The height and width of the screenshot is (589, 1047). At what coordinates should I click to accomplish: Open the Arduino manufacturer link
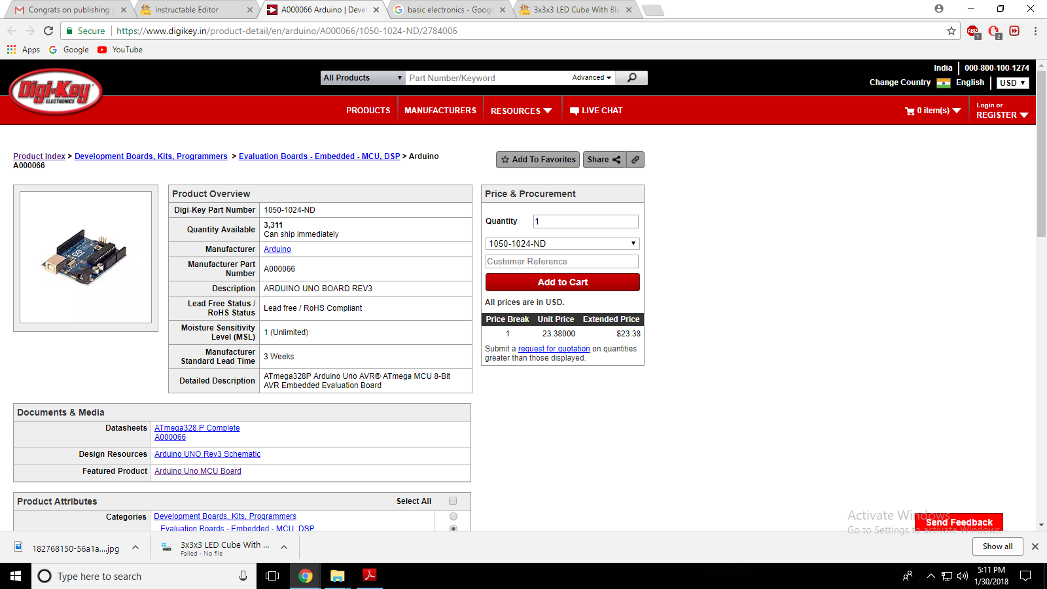click(277, 249)
